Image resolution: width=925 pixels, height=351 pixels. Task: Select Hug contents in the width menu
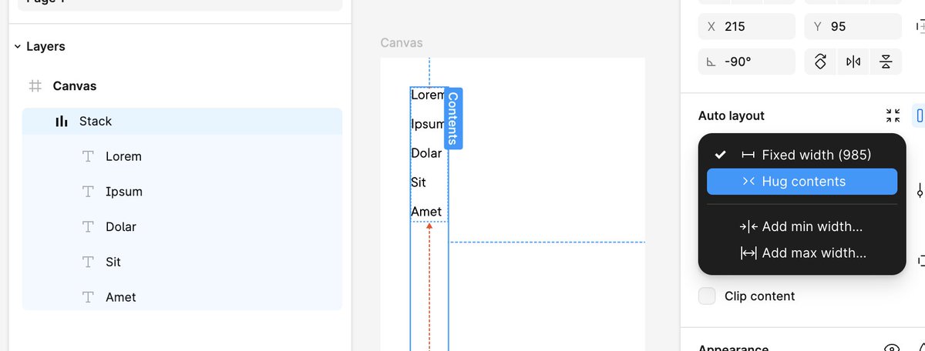tap(802, 182)
